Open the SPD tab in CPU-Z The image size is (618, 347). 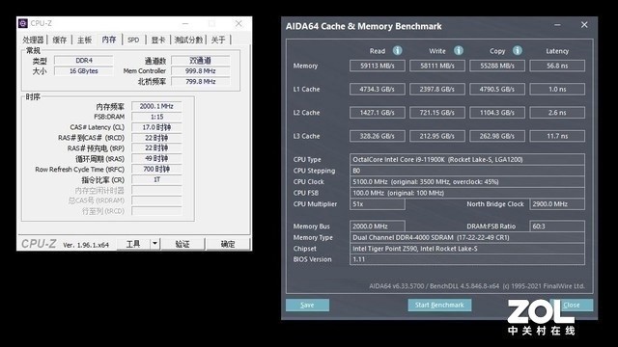pos(133,40)
